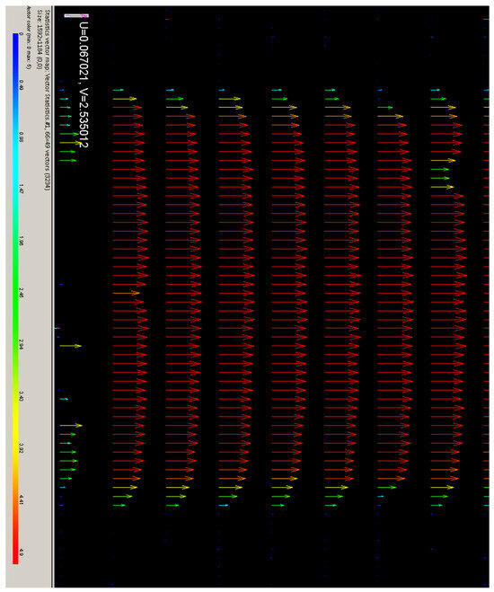This screenshot has width=494, height=592.
Task: Click the 0.49 color scale tick label
Action: [x=22, y=84]
